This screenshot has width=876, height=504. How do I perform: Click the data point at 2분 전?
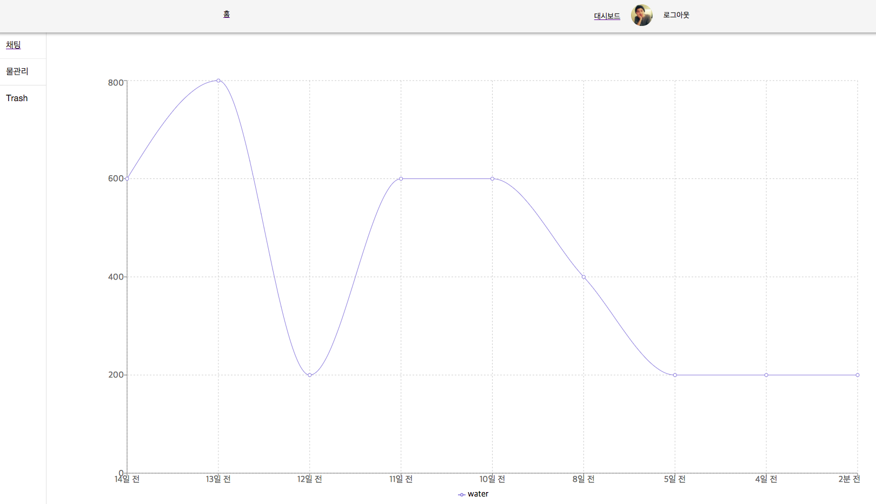[858, 375]
